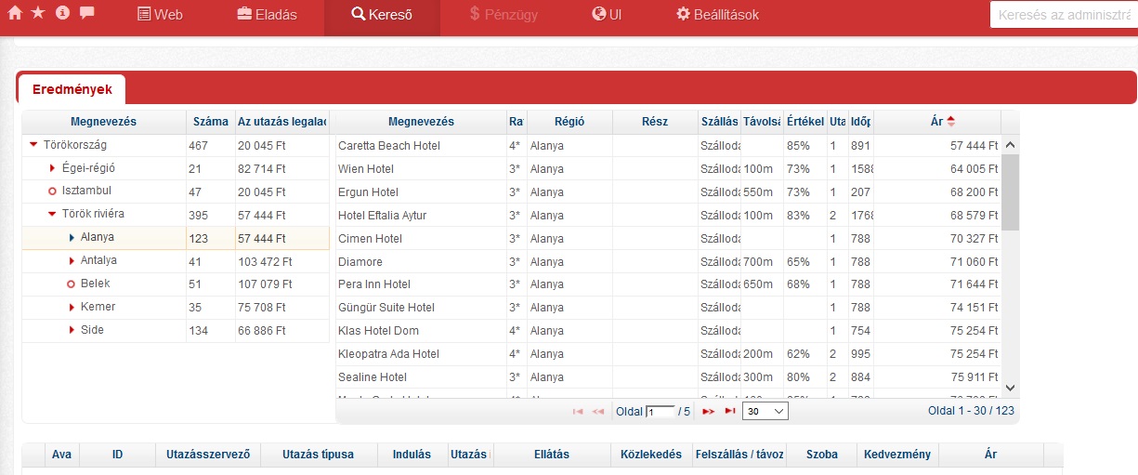Sort offers by Utazásszervező column

[208, 455]
